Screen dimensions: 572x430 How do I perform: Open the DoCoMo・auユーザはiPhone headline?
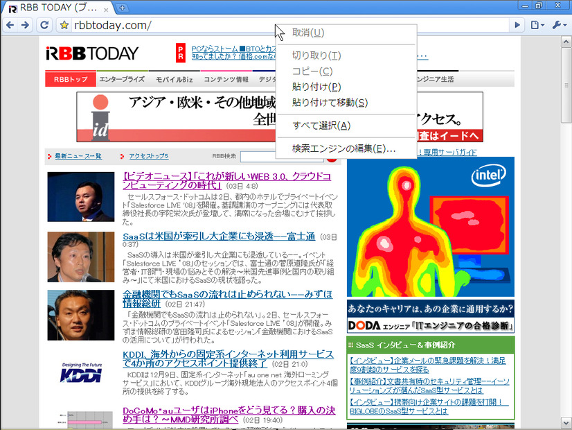[229, 415]
